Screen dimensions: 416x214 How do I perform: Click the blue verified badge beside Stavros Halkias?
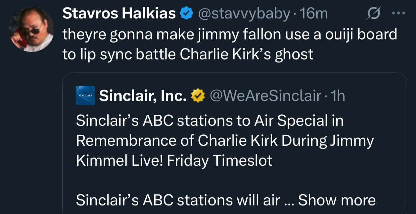click(x=186, y=14)
